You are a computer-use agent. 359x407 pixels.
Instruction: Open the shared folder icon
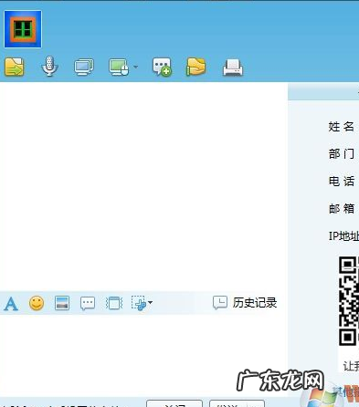coord(195,67)
